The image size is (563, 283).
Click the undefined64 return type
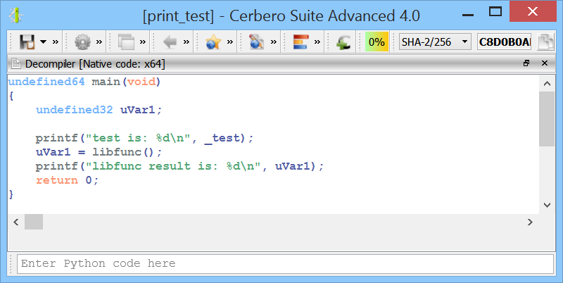point(46,82)
